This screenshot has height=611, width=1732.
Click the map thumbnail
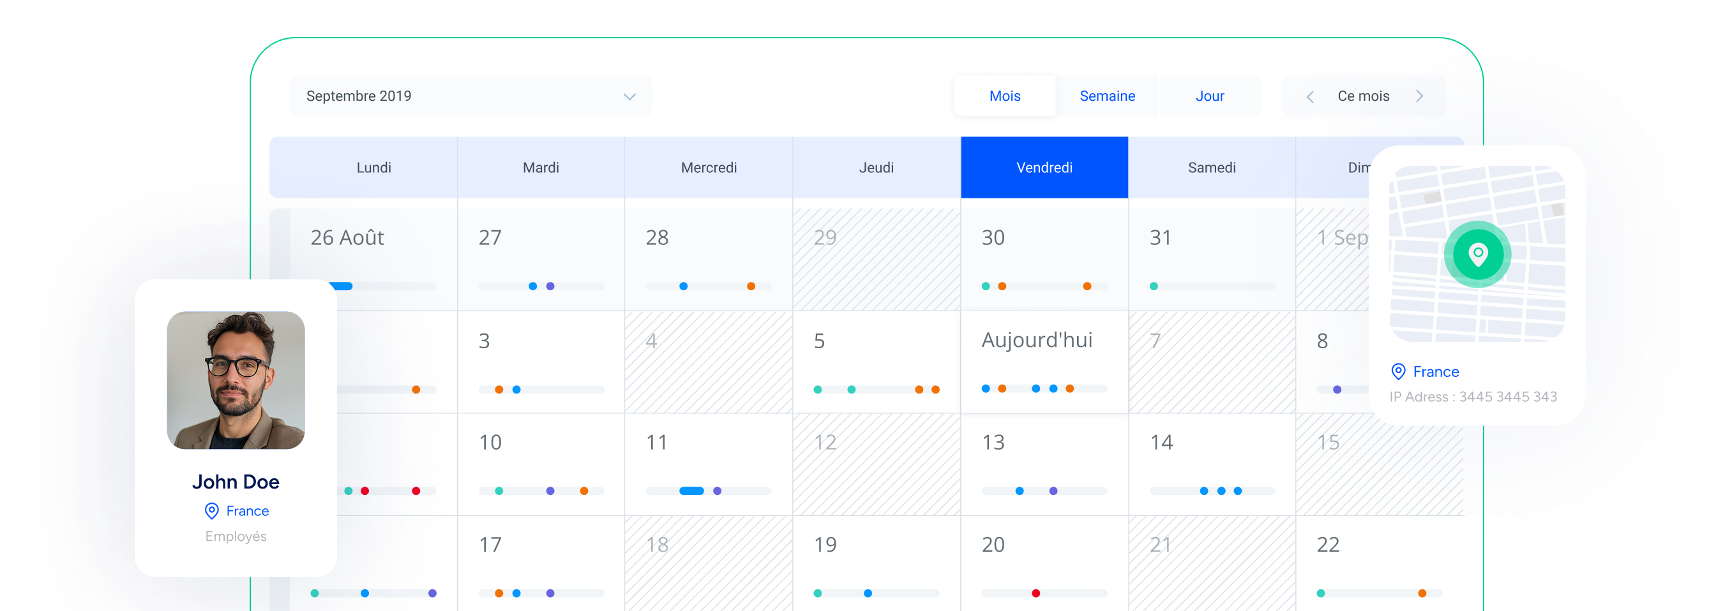(x=1477, y=254)
